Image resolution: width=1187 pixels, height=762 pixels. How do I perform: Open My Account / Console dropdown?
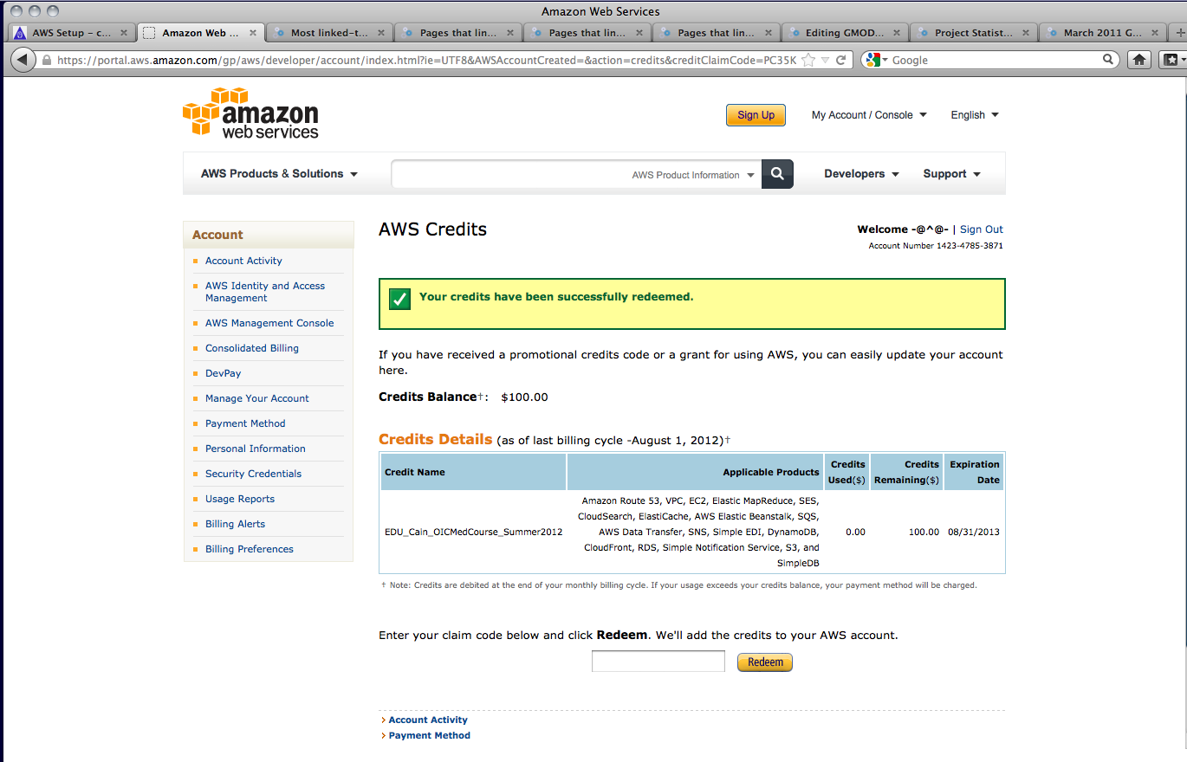click(x=869, y=115)
